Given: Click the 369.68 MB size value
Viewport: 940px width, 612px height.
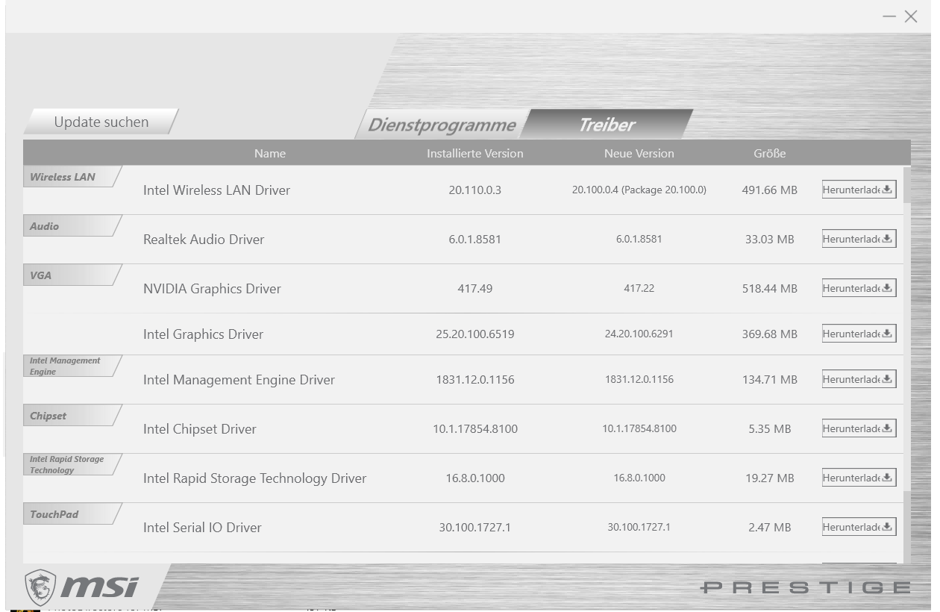Looking at the screenshot, I should [769, 334].
